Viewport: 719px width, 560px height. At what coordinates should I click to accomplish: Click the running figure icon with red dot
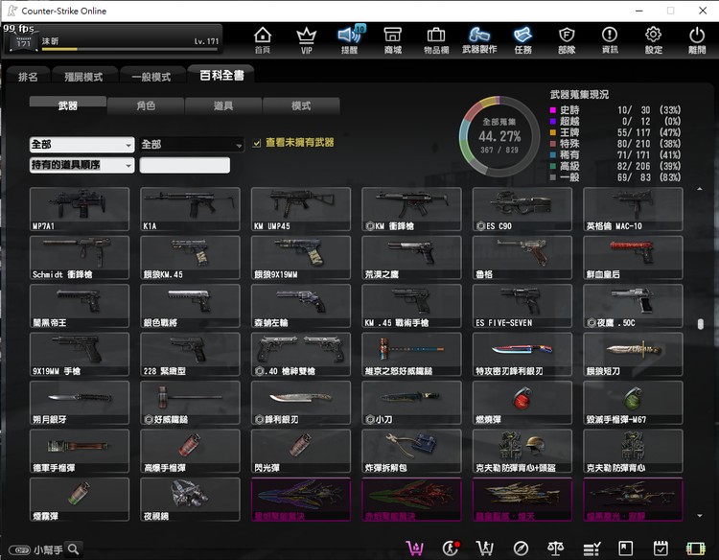pos(451,548)
